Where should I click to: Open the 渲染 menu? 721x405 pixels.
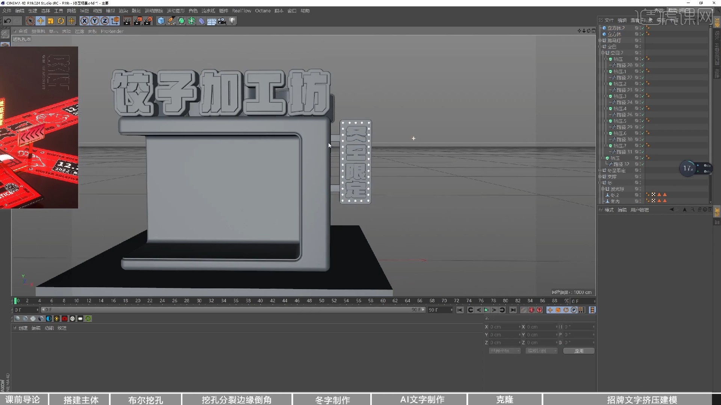pyautogui.click(x=123, y=11)
